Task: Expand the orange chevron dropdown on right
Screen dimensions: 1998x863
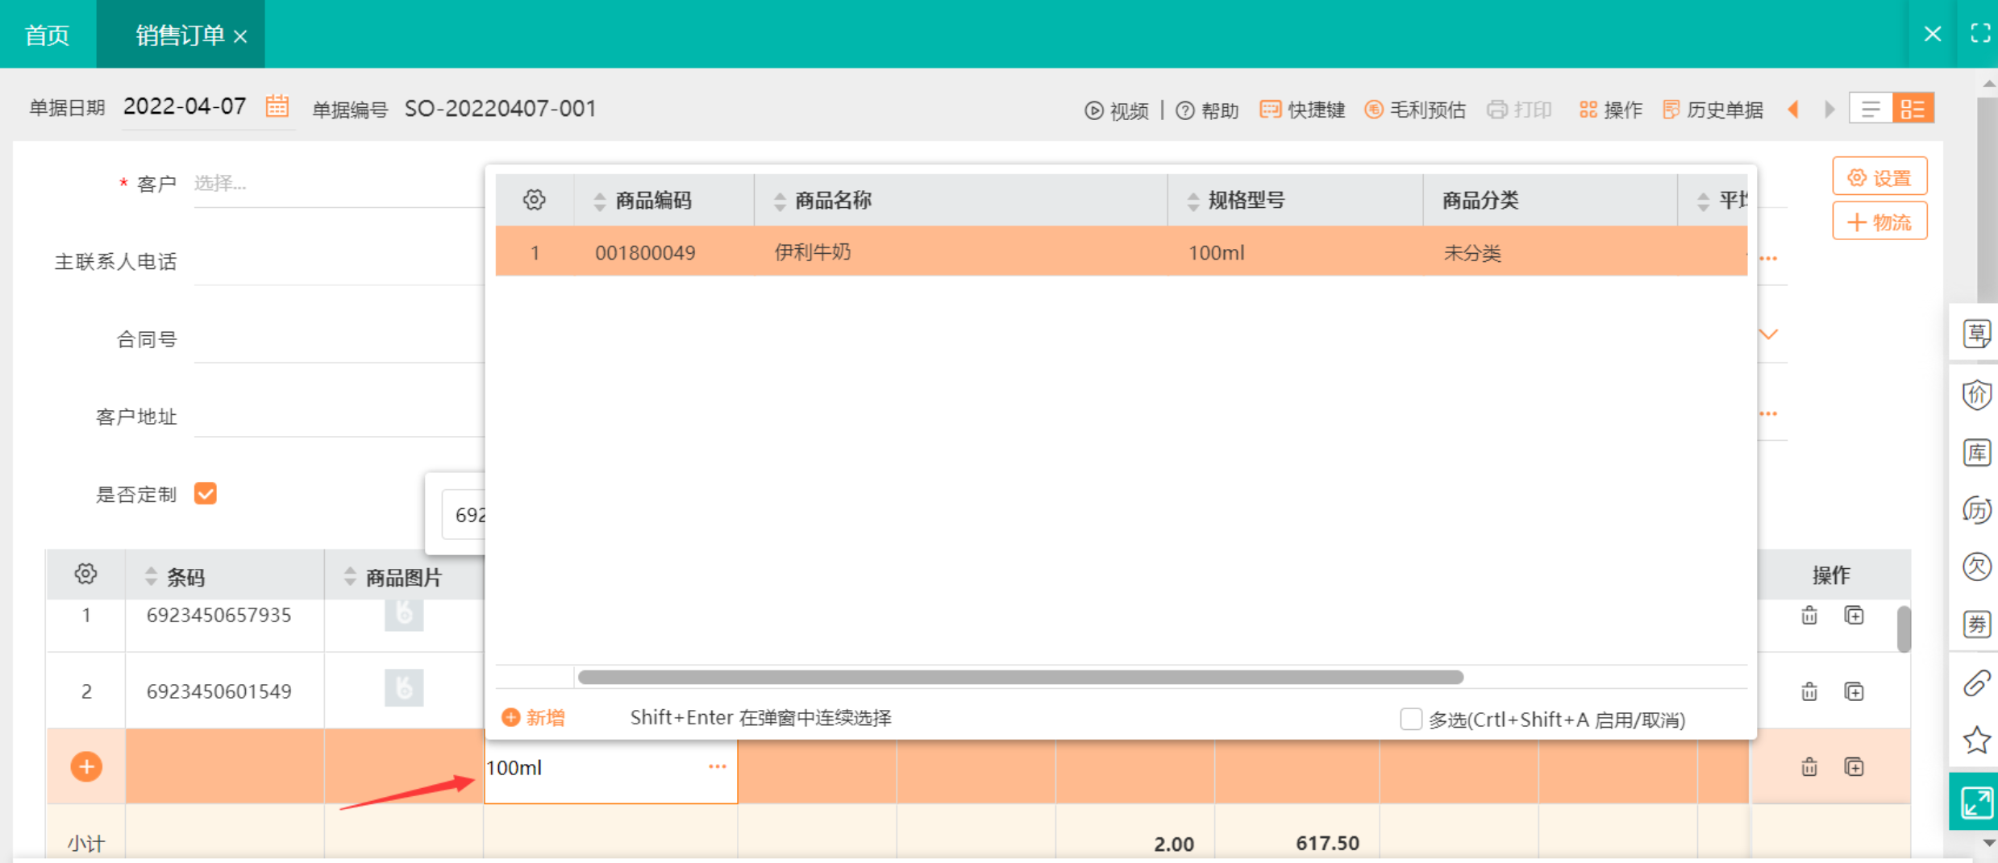Action: click(x=1768, y=334)
